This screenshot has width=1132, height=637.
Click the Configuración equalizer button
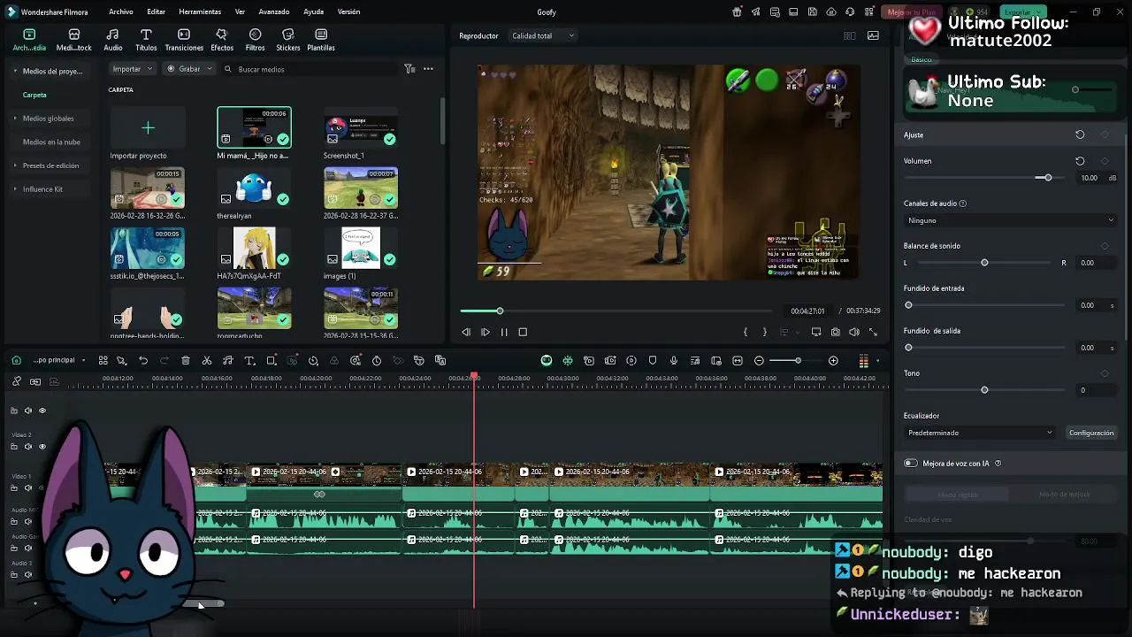click(x=1091, y=433)
